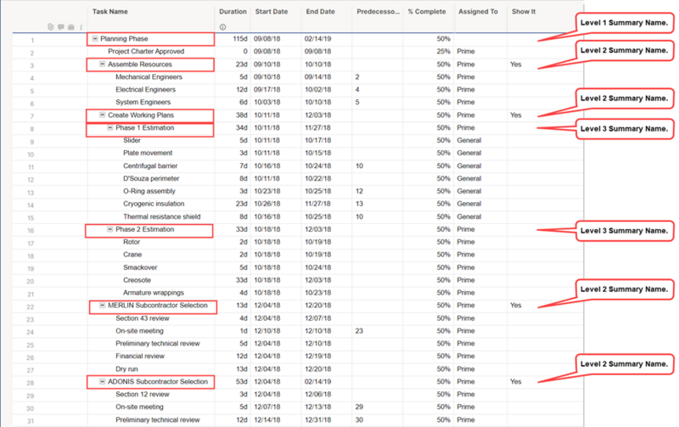Collapse the Planning Phase summary row
The width and height of the screenshot is (679, 427).
pyautogui.click(x=95, y=38)
